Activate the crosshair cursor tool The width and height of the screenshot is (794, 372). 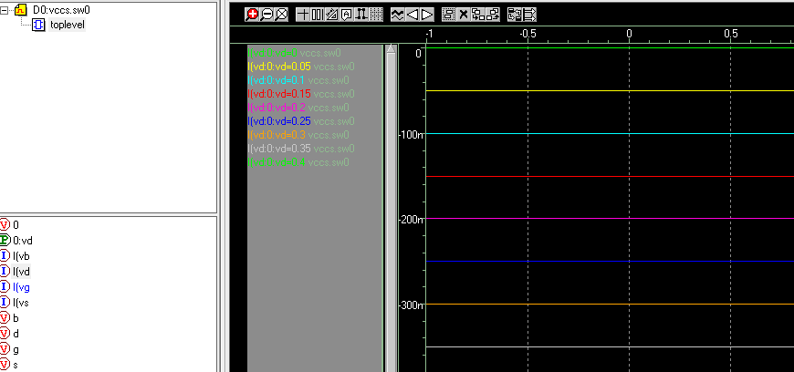(303, 15)
